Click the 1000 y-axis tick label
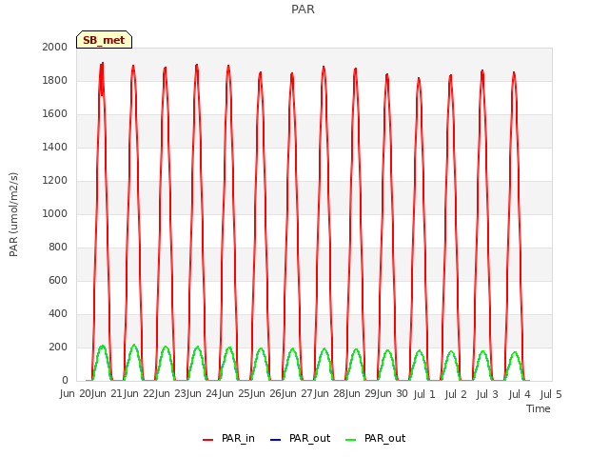This screenshot has width=609, height=457. (x=55, y=213)
